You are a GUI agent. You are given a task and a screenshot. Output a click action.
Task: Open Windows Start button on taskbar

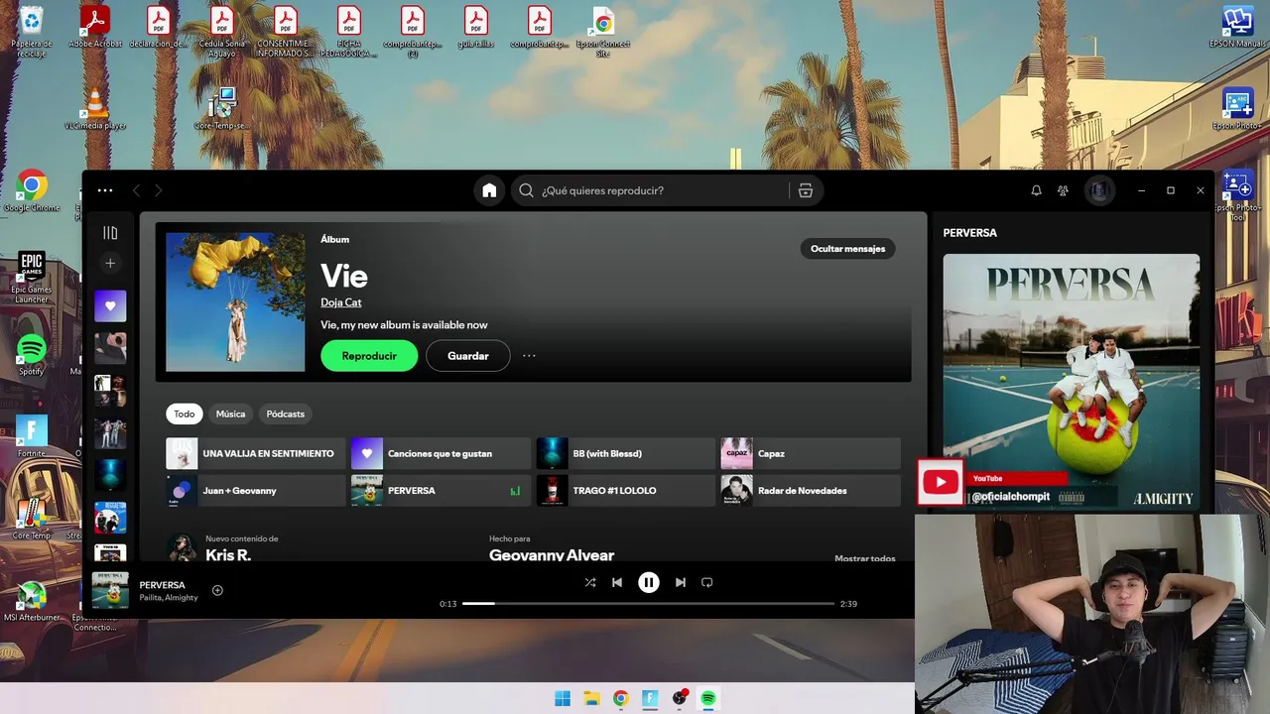[x=563, y=698]
